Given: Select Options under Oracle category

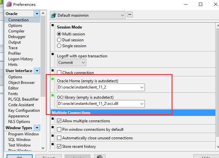Looking at the screenshot, I should point(15,26).
